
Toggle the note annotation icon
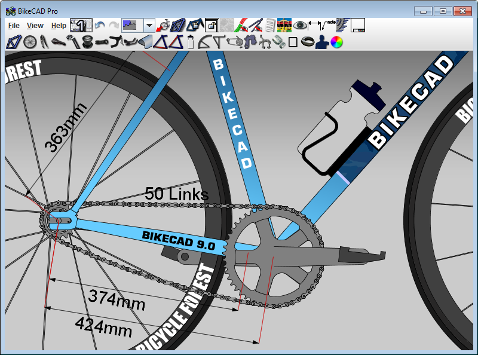point(329,25)
